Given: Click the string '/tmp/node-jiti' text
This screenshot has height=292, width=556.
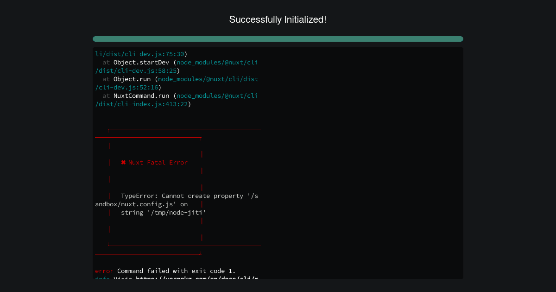Looking at the screenshot, I should tap(164, 213).
